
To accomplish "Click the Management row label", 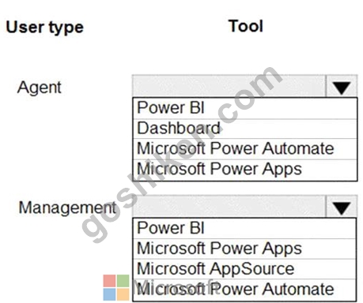I will tap(67, 208).
